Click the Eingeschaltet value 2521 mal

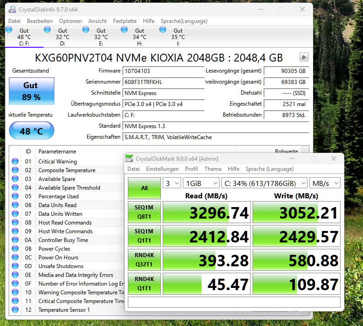pos(286,104)
